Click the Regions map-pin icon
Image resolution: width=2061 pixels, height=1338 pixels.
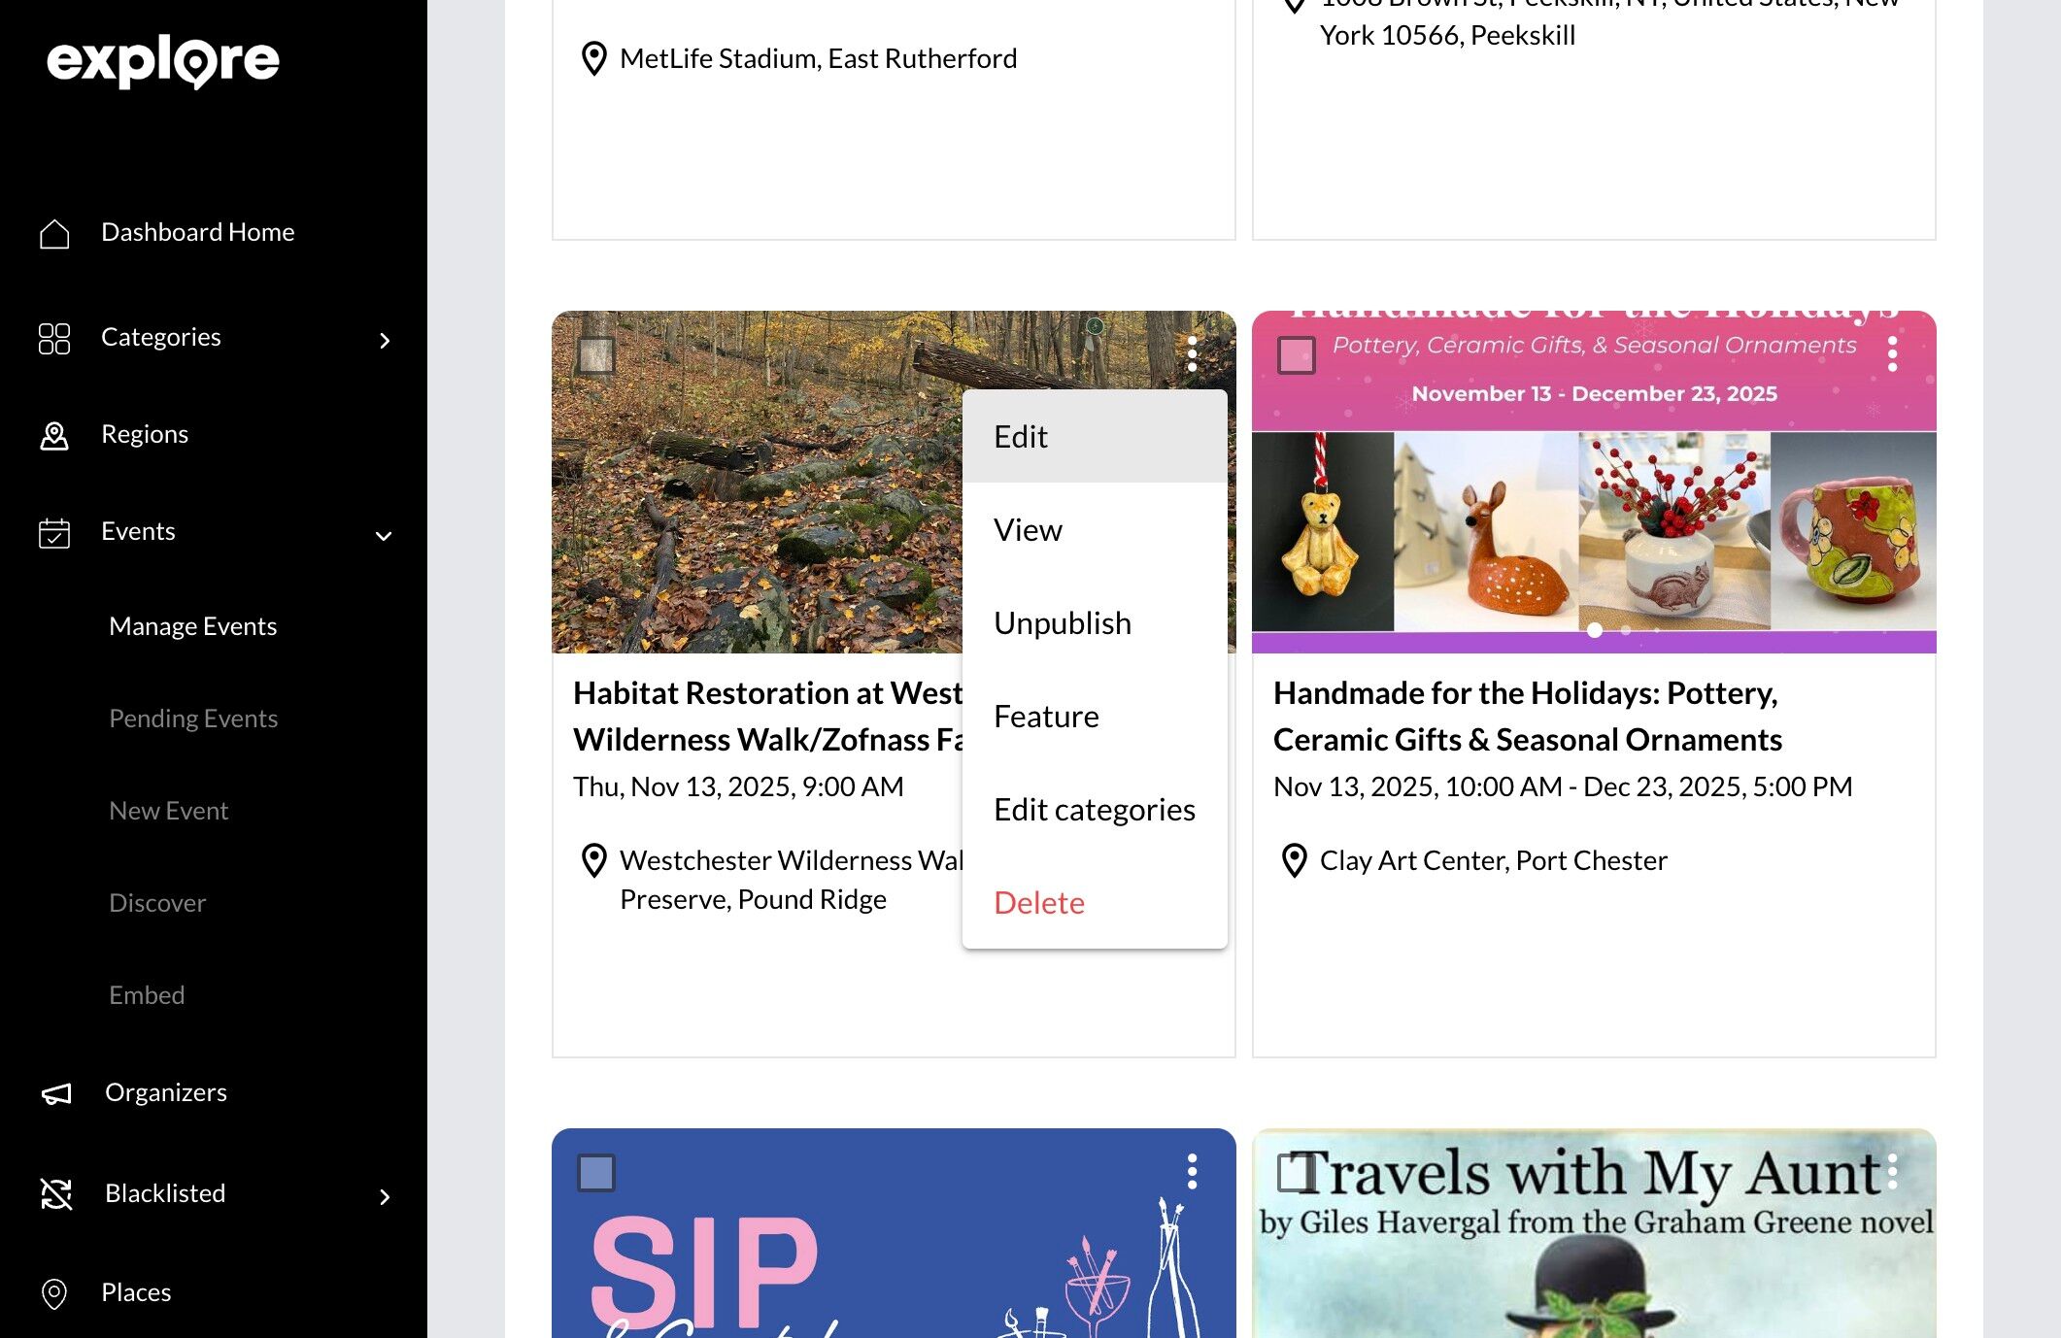click(x=54, y=435)
